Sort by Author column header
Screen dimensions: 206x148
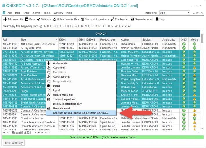pyautogui.click(x=131, y=40)
